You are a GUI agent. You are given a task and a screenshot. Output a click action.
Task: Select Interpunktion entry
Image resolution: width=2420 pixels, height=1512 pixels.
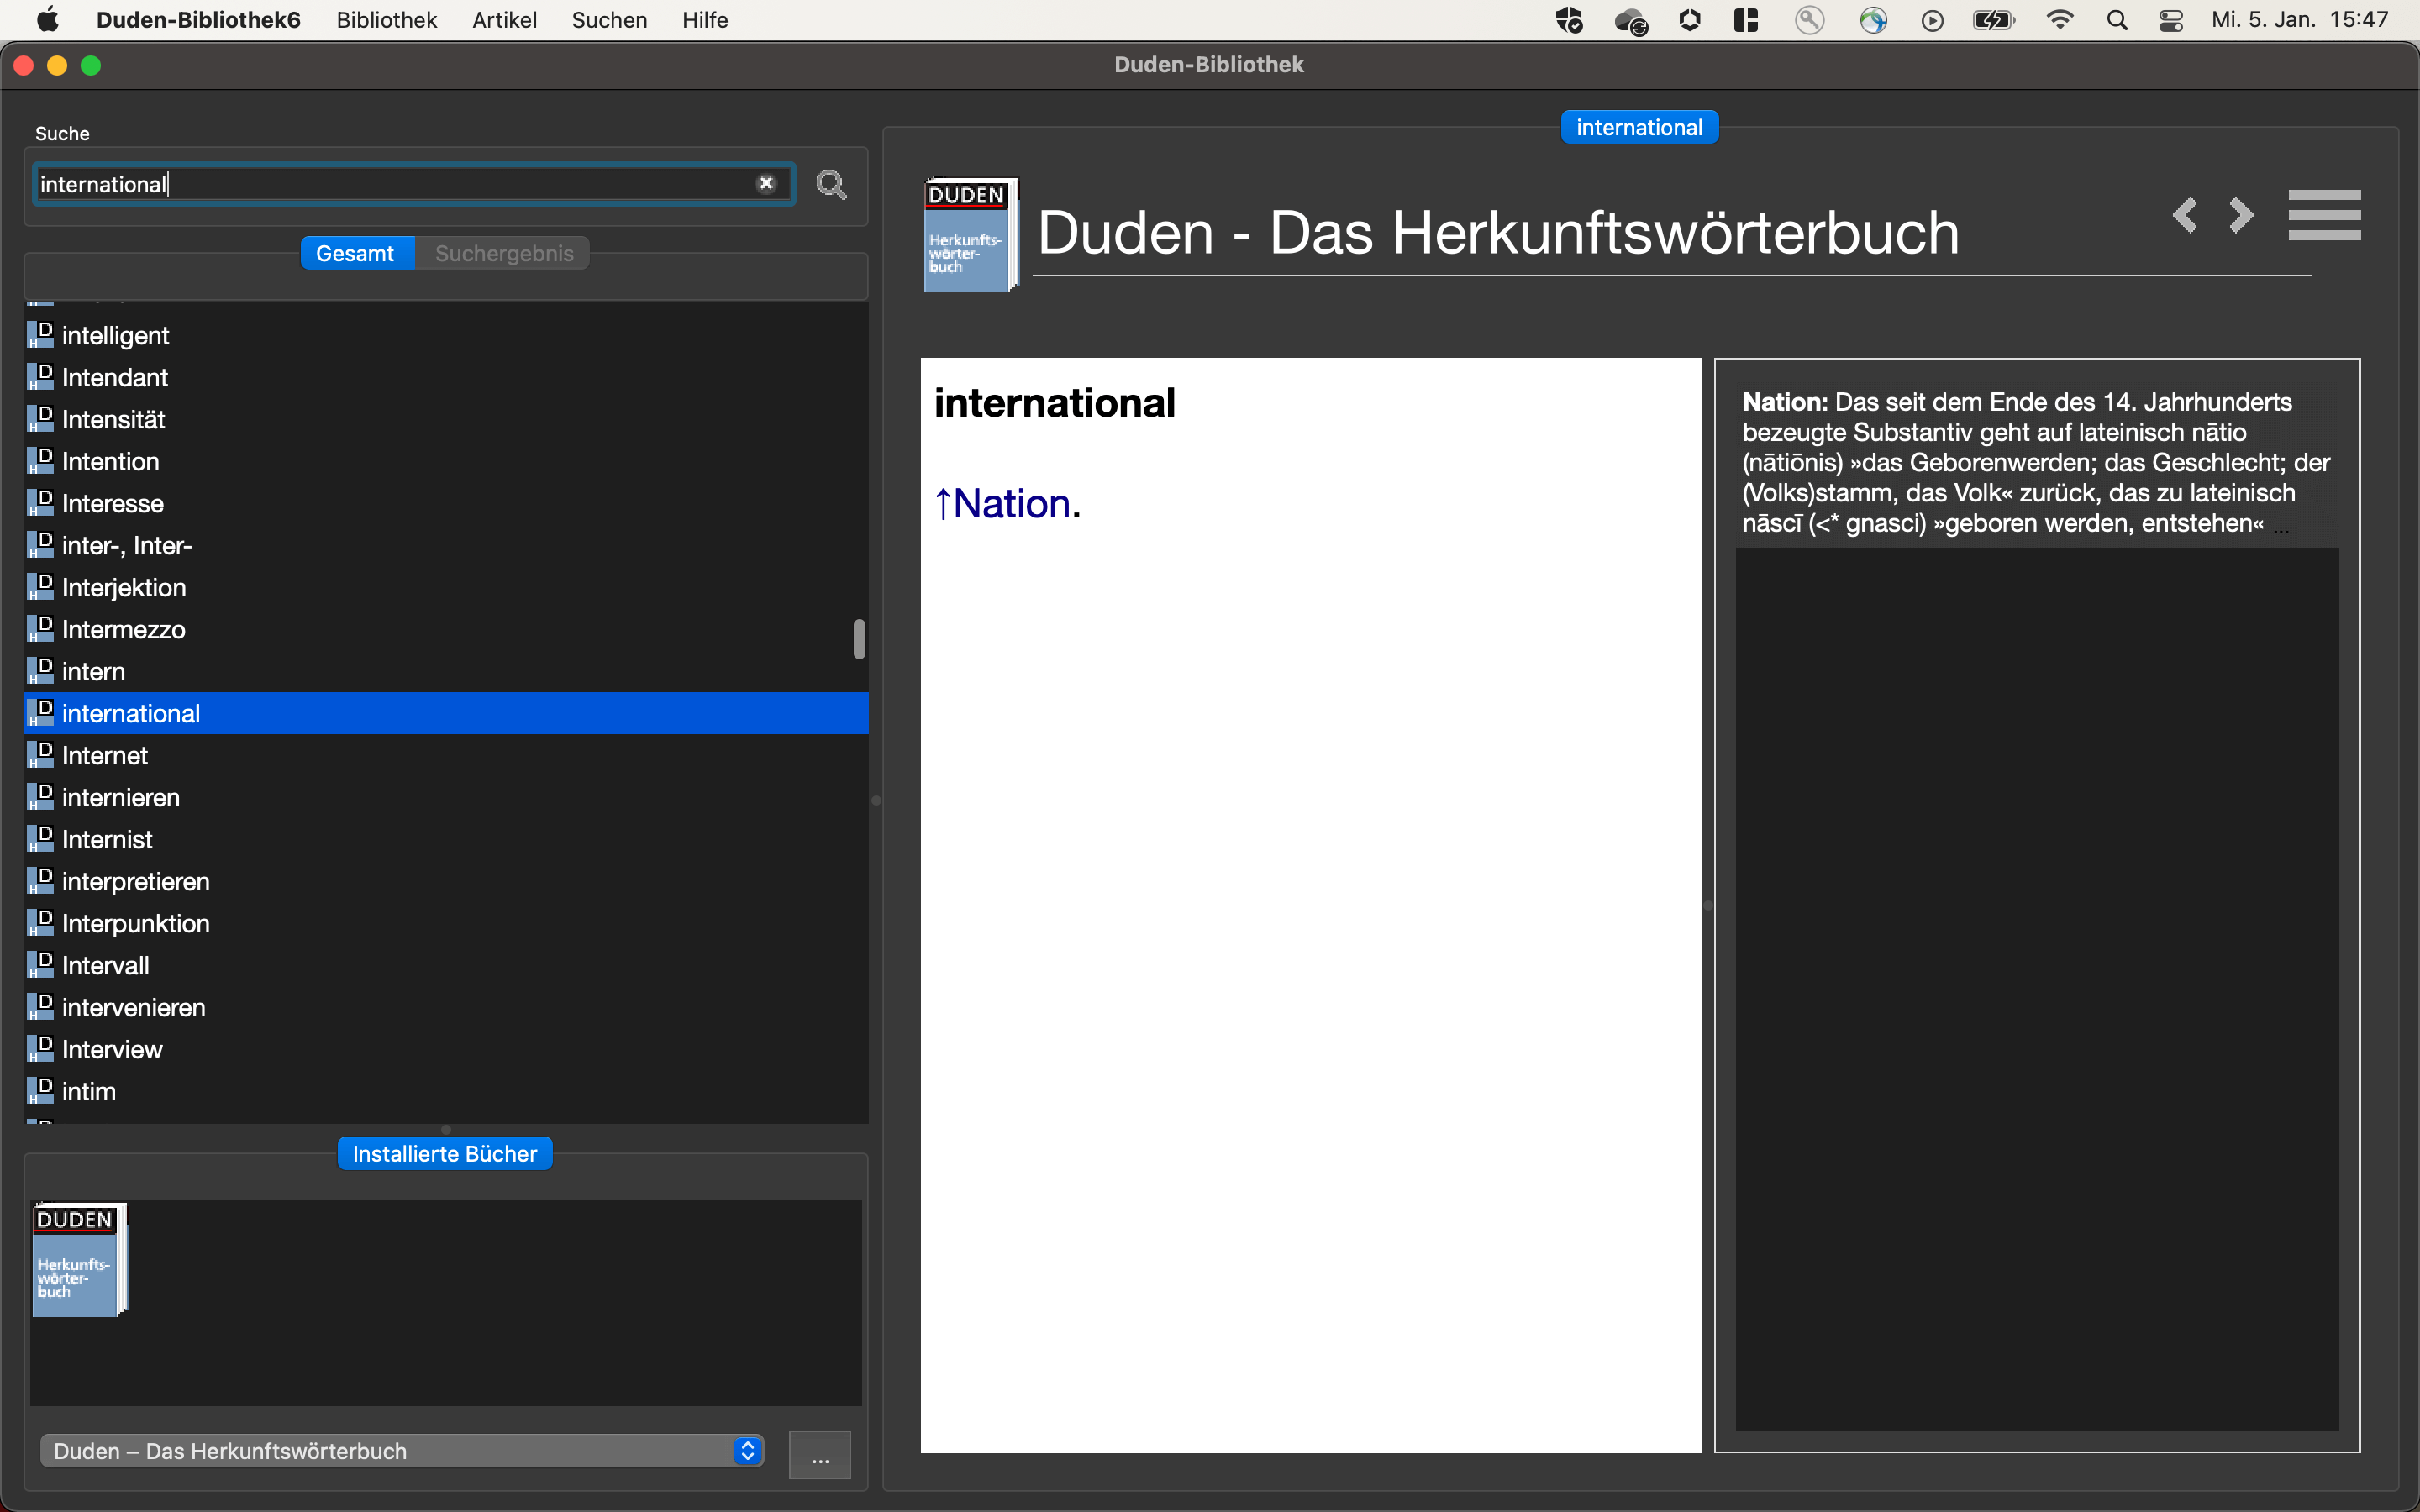point(446,924)
